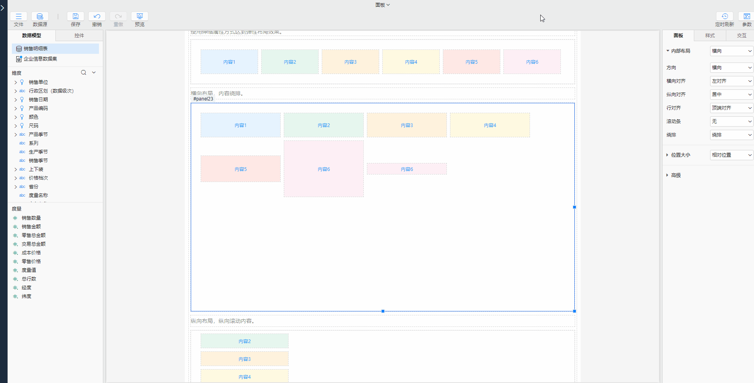Switch to the 样式 tab

click(710, 36)
